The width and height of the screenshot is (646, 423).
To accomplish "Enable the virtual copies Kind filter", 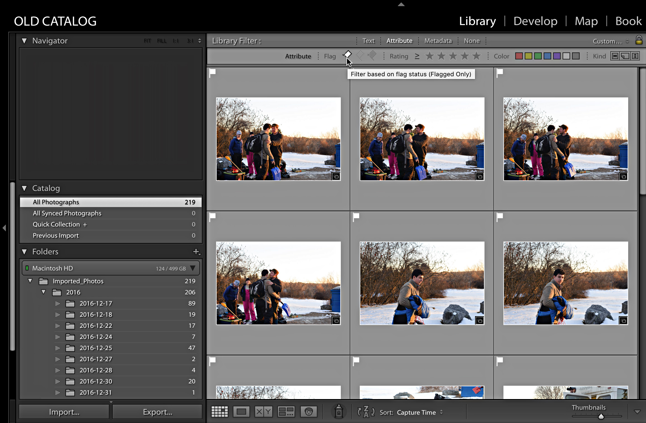I will pyautogui.click(x=625, y=56).
